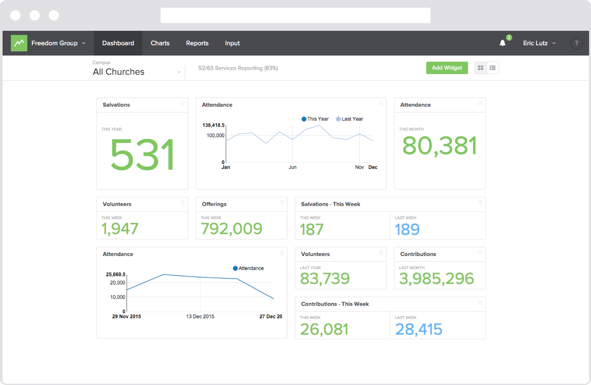The image size is (591, 385).
Task: Click the Freedom Group logo icon
Action: tap(19, 43)
